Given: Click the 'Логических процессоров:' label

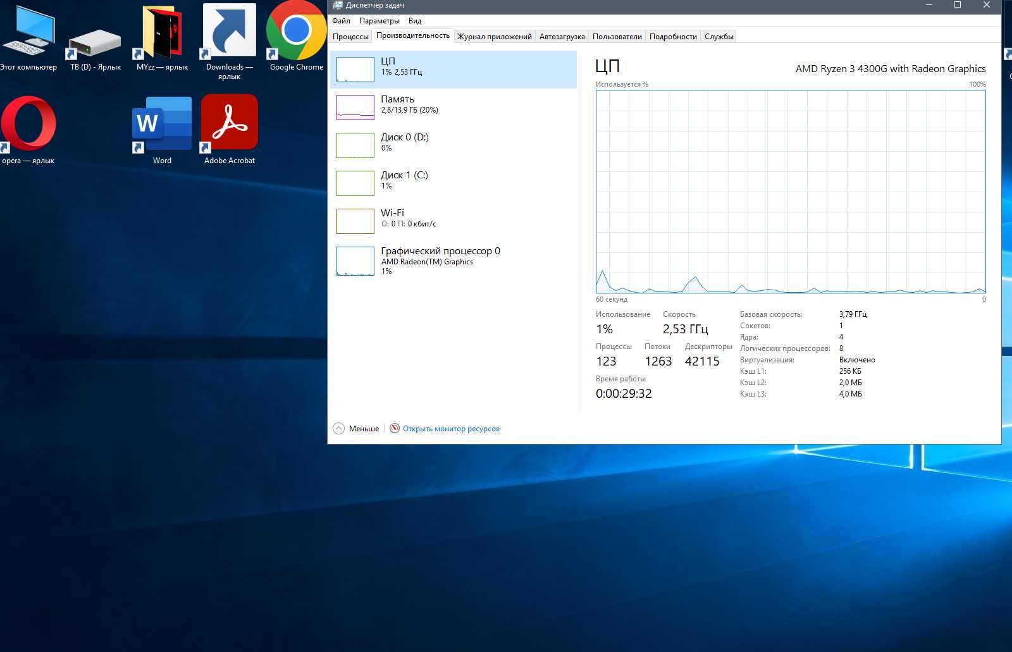Looking at the screenshot, I should (785, 348).
